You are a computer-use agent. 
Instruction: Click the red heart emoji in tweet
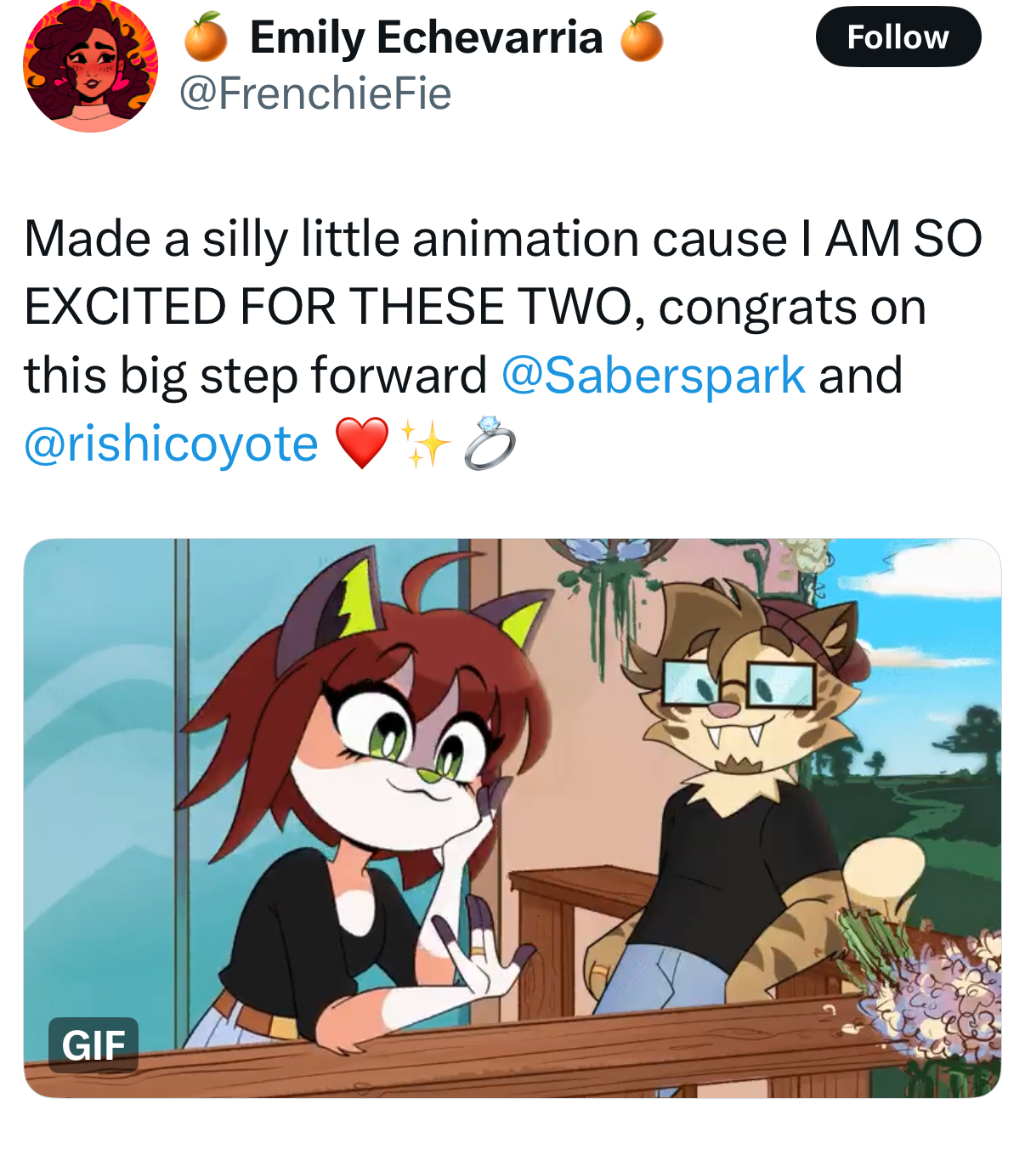[x=362, y=443]
